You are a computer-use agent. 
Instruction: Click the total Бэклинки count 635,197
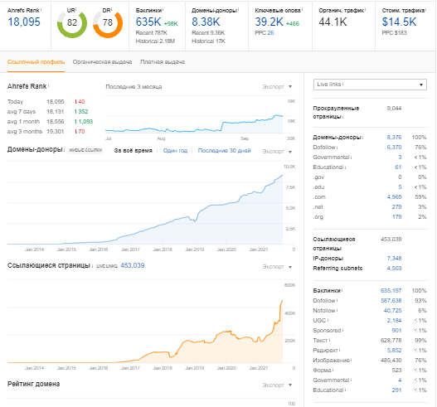pos(391,291)
